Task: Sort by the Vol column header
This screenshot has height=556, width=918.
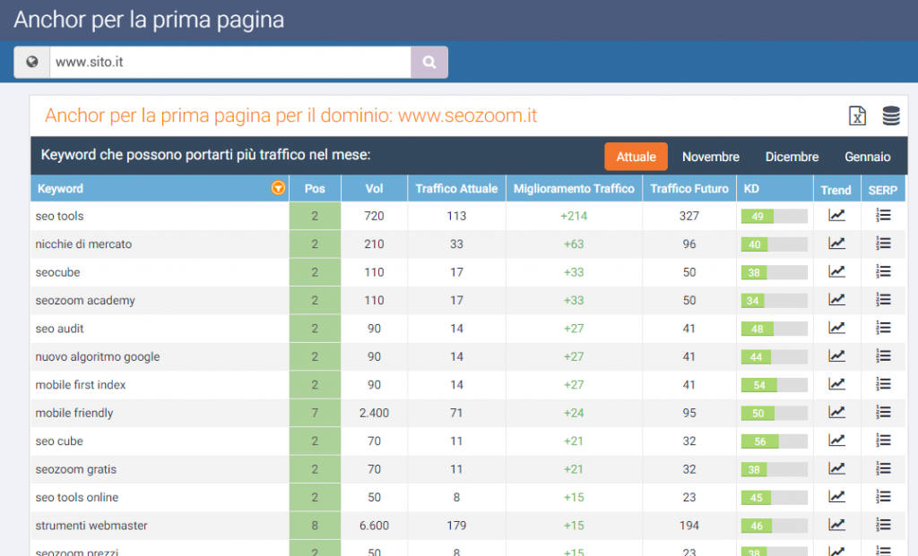Action: point(374,188)
